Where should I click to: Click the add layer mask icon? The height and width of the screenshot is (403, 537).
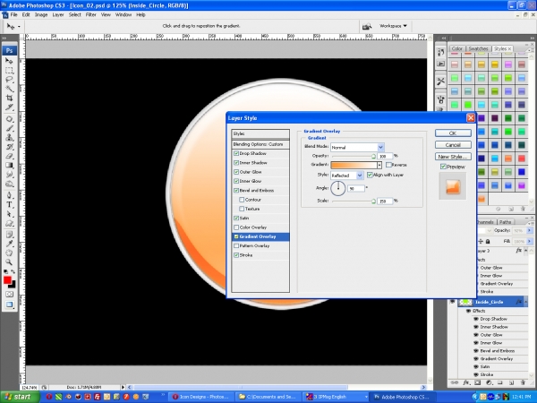(477, 382)
